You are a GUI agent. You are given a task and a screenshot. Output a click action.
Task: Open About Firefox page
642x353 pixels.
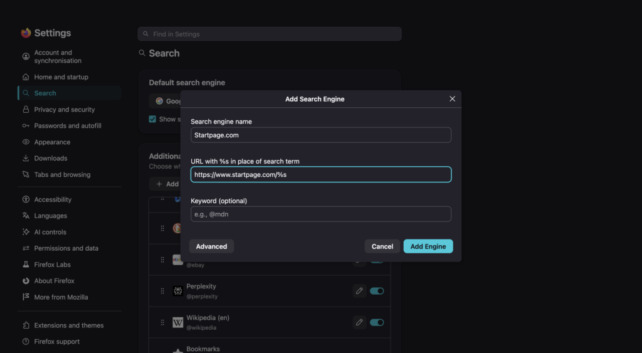(x=69, y=281)
